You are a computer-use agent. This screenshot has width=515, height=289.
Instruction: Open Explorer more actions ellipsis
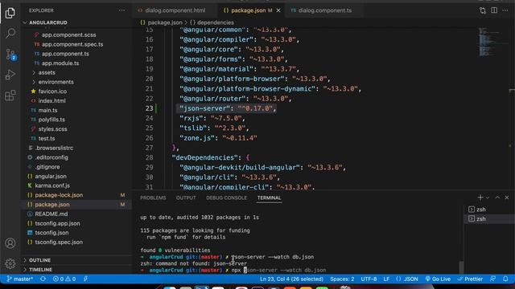122,10
